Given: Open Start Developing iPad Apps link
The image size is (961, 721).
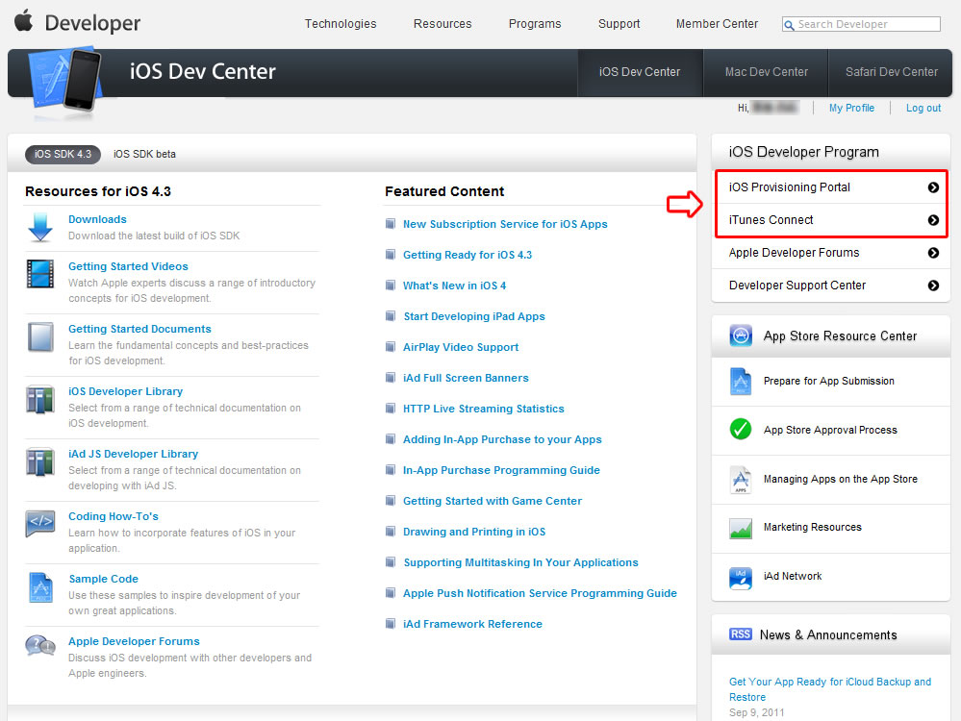Looking at the screenshot, I should (473, 316).
